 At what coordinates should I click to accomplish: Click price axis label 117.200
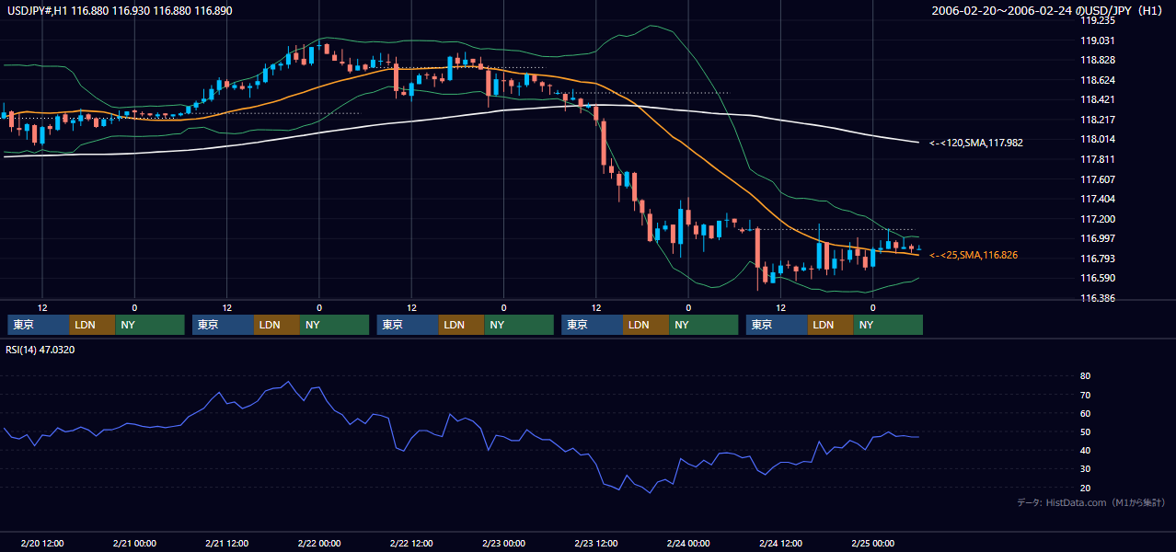[1098, 219]
